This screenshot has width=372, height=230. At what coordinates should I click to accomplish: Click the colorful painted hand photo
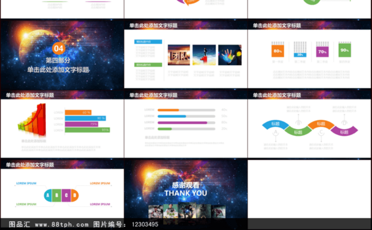tap(230, 55)
